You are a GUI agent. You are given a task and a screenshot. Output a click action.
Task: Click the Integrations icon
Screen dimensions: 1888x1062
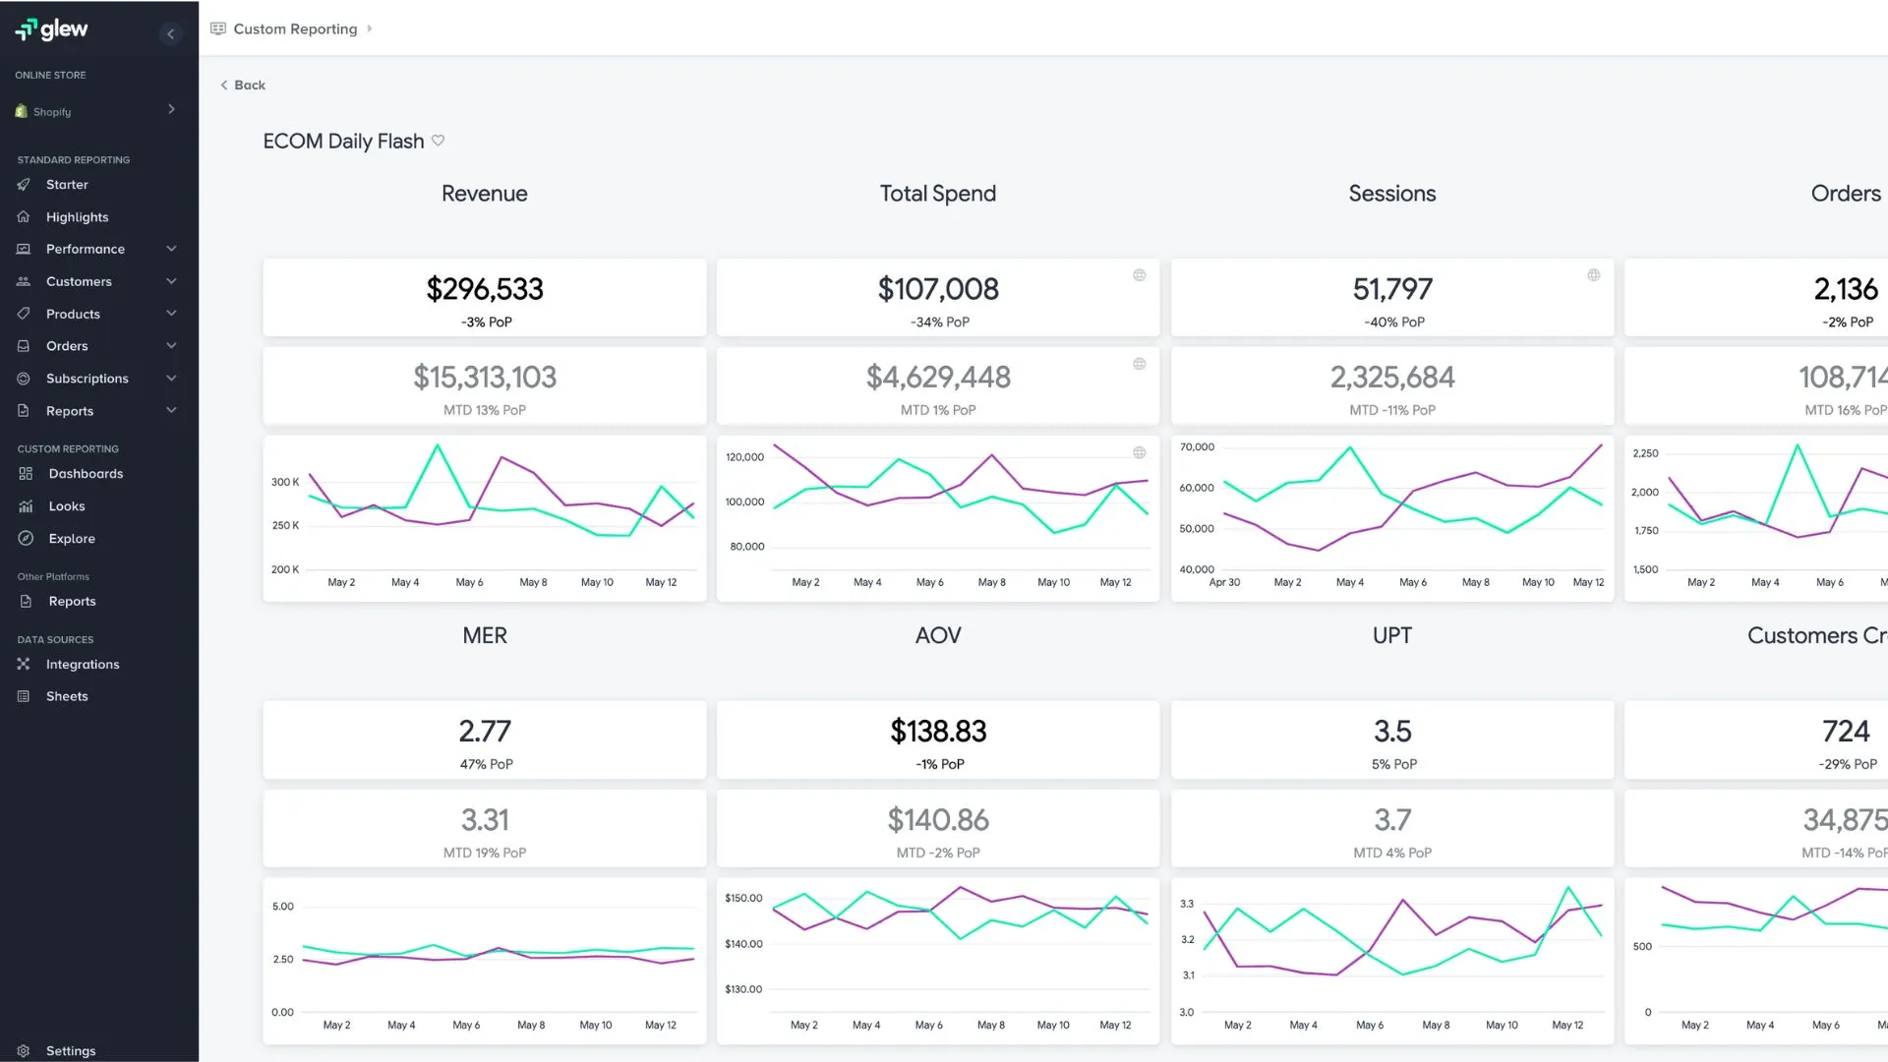[24, 665]
